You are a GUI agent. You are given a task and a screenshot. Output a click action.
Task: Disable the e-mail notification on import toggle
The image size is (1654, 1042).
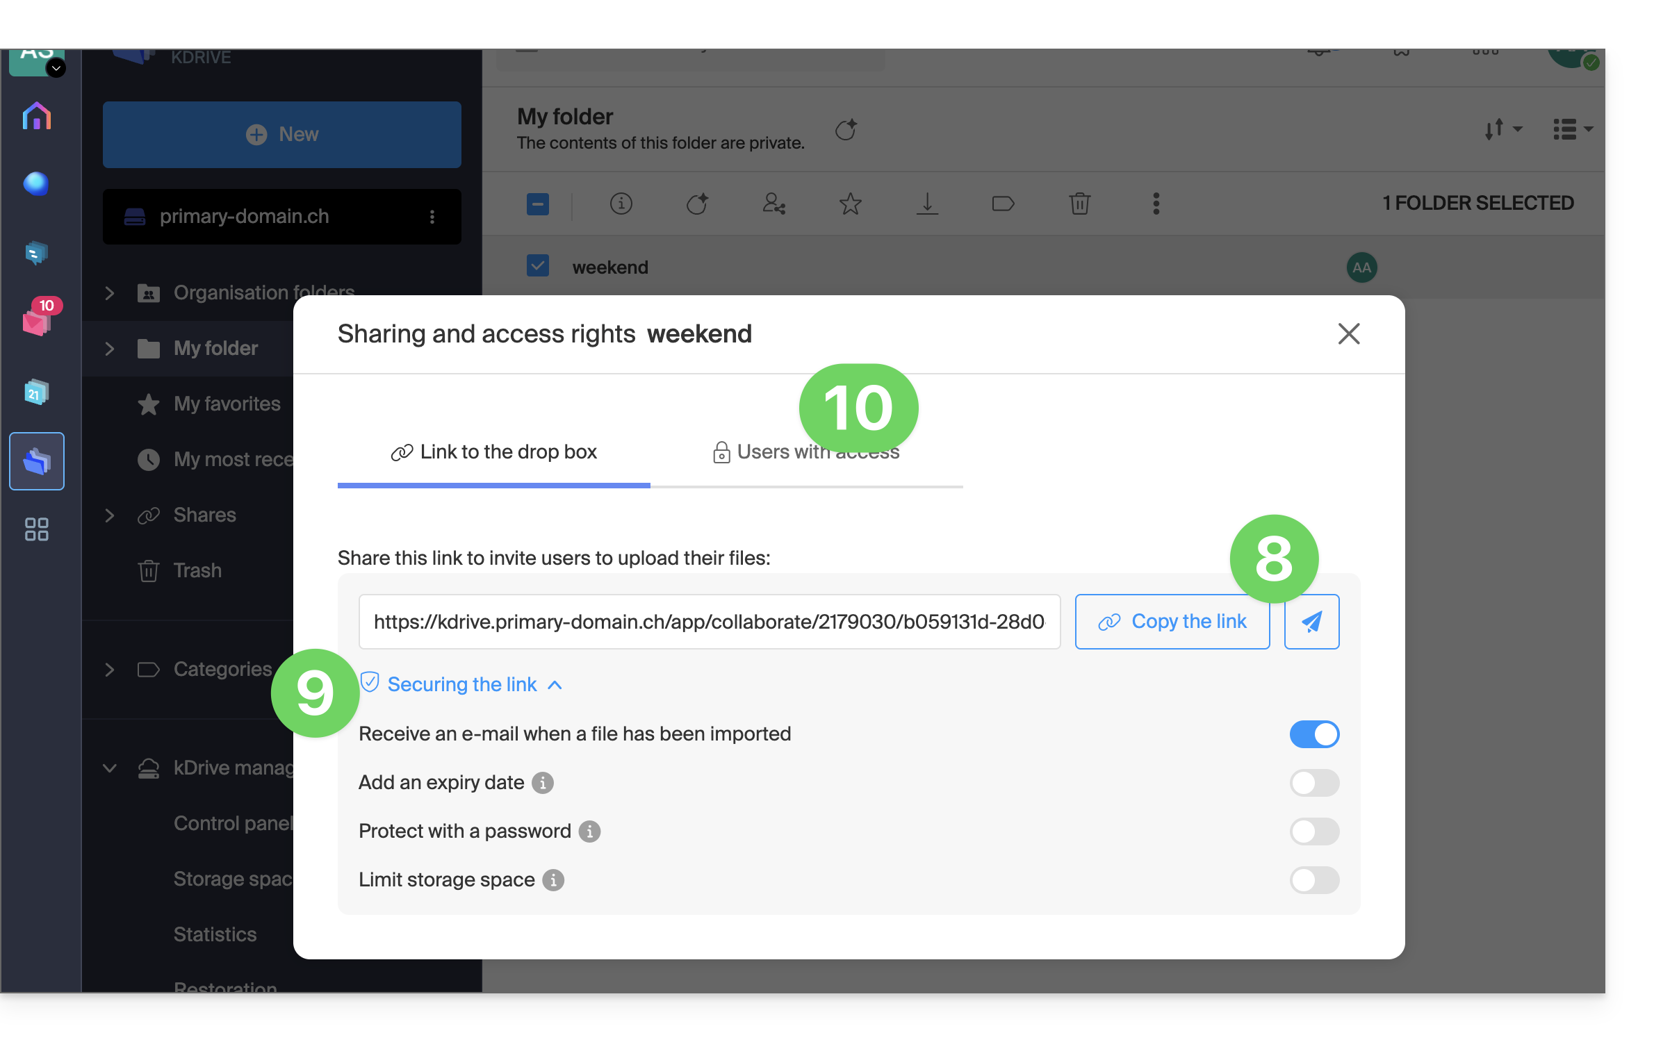(x=1314, y=734)
